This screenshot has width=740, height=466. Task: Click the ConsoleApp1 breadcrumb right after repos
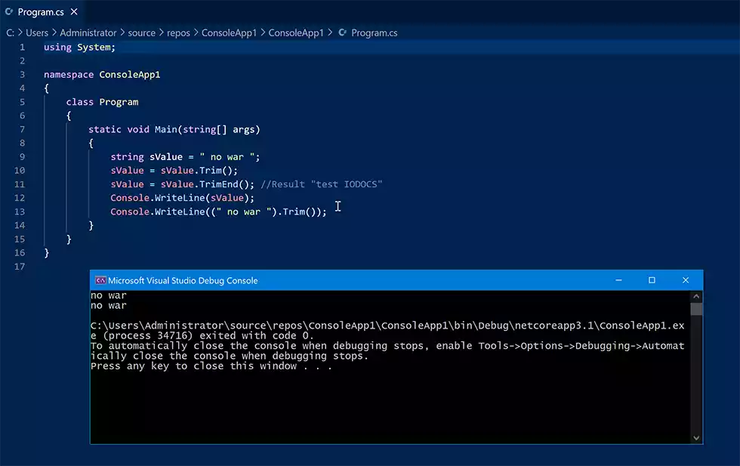(229, 33)
